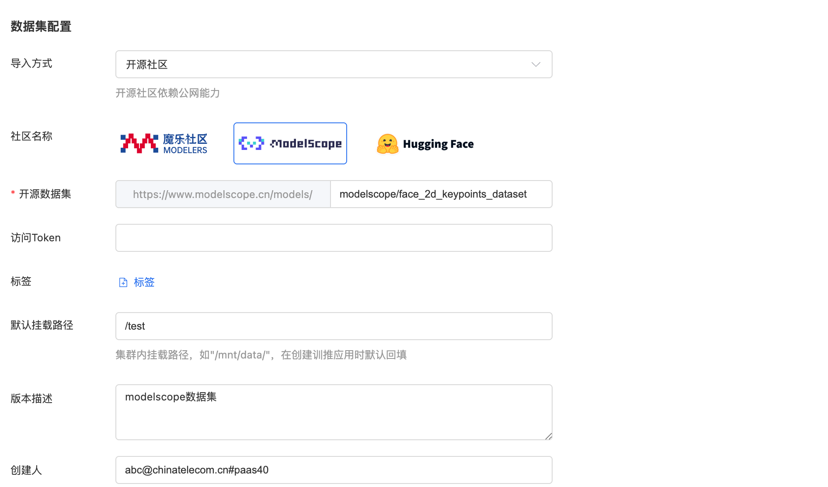
Task: Click the add-tag document icon beside 标签
Action: coord(123,282)
